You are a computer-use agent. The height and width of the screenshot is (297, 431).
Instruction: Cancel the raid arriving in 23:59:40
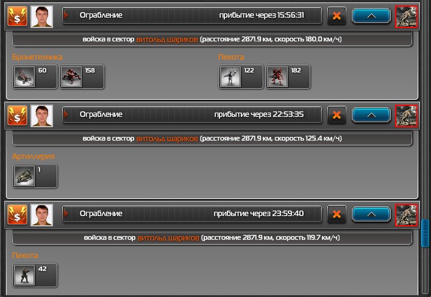pyautogui.click(x=337, y=214)
